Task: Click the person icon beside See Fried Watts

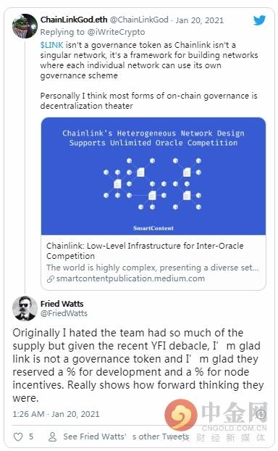Action: click(x=52, y=436)
